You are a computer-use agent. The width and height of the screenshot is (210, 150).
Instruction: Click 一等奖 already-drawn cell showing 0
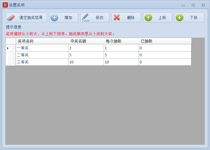point(165,48)
